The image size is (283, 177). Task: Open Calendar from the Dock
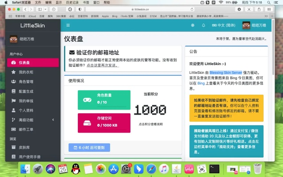click(x=63, y=169)
